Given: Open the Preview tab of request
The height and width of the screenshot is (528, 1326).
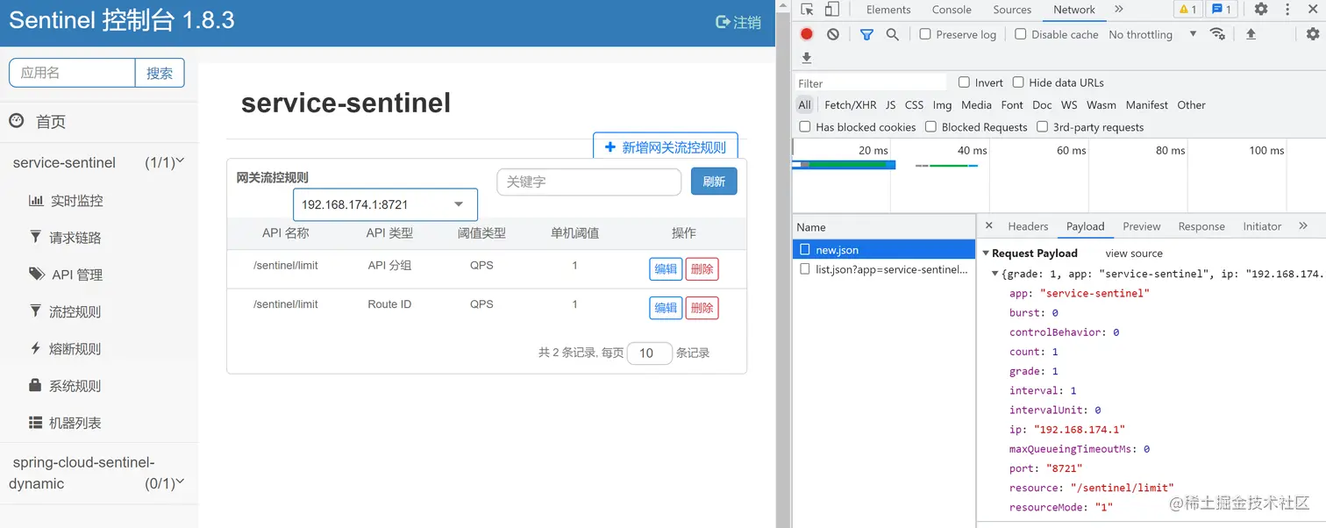Looking at the screenshot, I should 1142,225.
